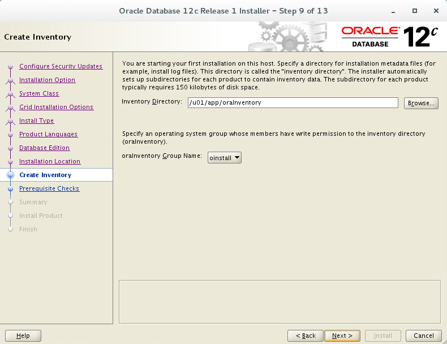Image resolution: width=447 pixels, height=344 pixels.
Task: Go to Installation Option step
Action: tap(47, 80)
